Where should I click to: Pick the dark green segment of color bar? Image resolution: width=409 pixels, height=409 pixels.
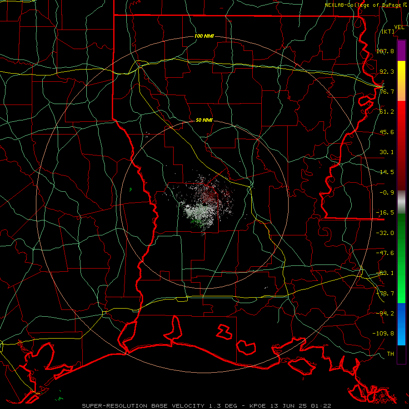coord(401,232)
